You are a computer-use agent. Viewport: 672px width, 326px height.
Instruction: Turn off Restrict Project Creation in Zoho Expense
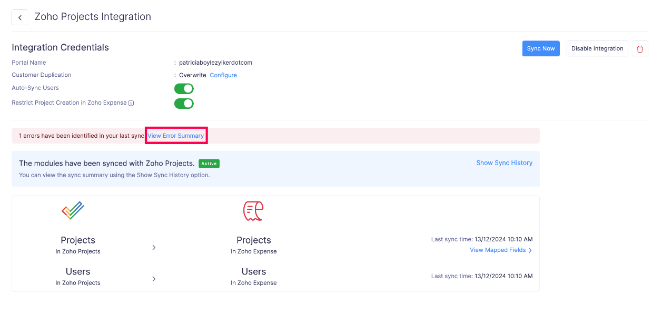(184, 103)
